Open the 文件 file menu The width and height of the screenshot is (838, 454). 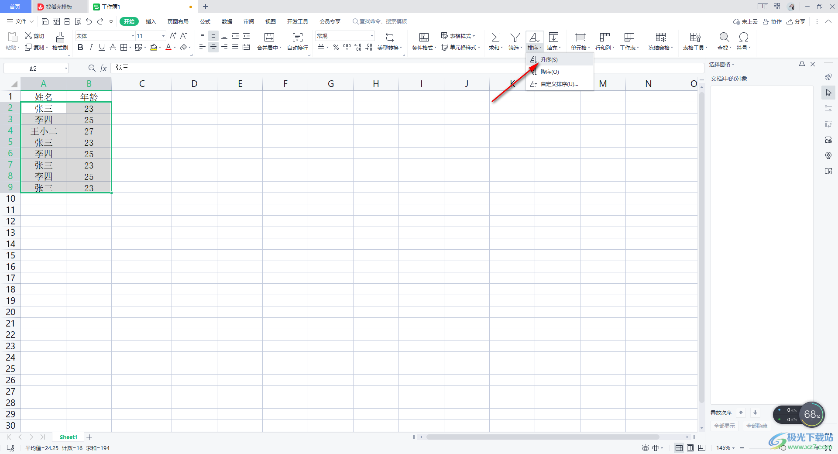(x=21, y=21)
